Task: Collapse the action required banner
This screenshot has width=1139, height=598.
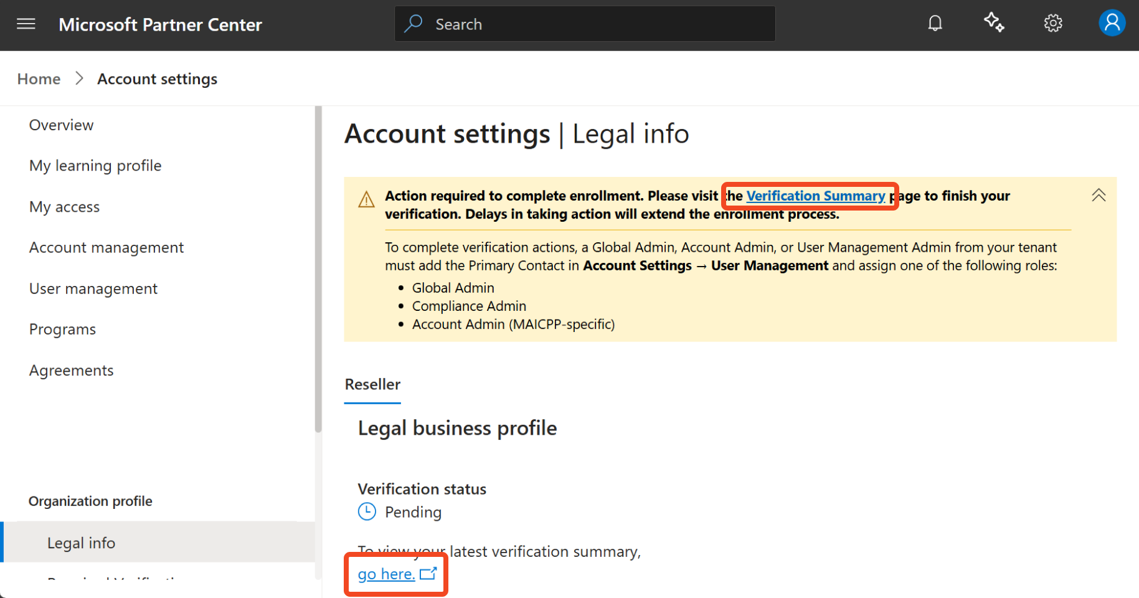Action: pos(1099,195)
